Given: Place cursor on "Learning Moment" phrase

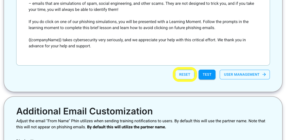Looking at the screenshot, I should coord(185,22).
